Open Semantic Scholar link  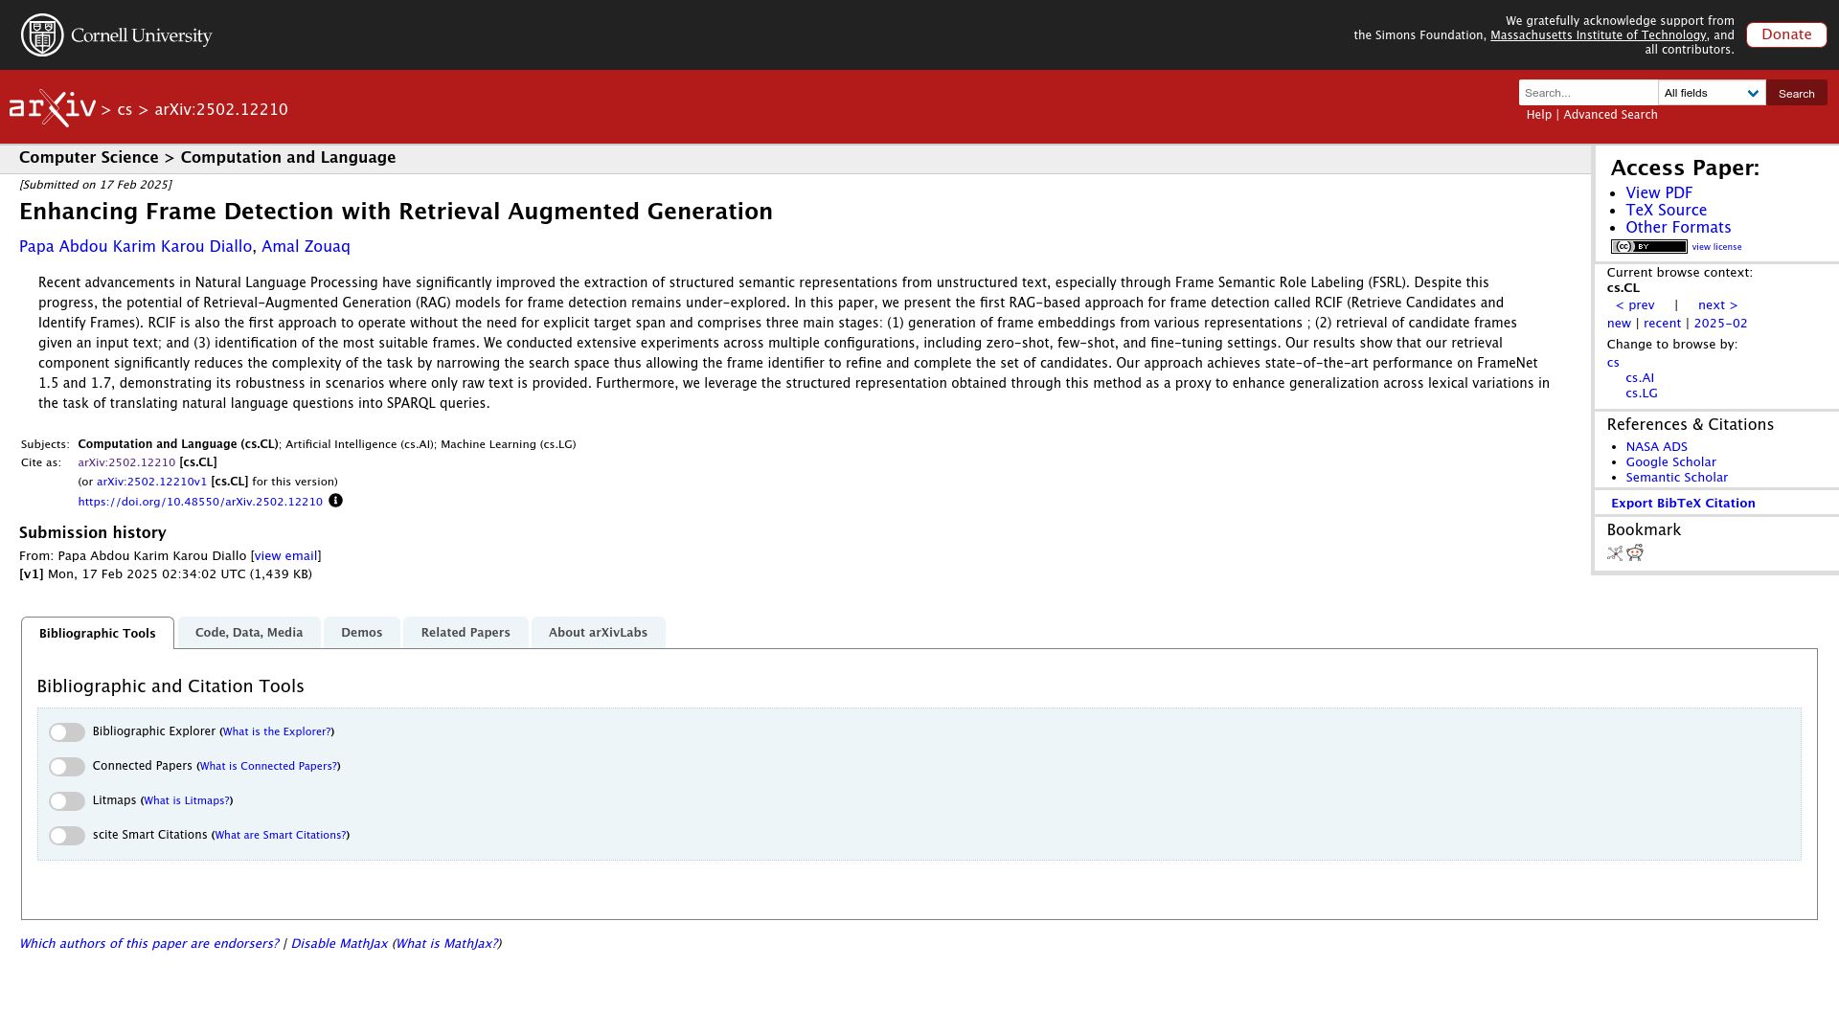pyautogui.click(x=1676, y=478)
